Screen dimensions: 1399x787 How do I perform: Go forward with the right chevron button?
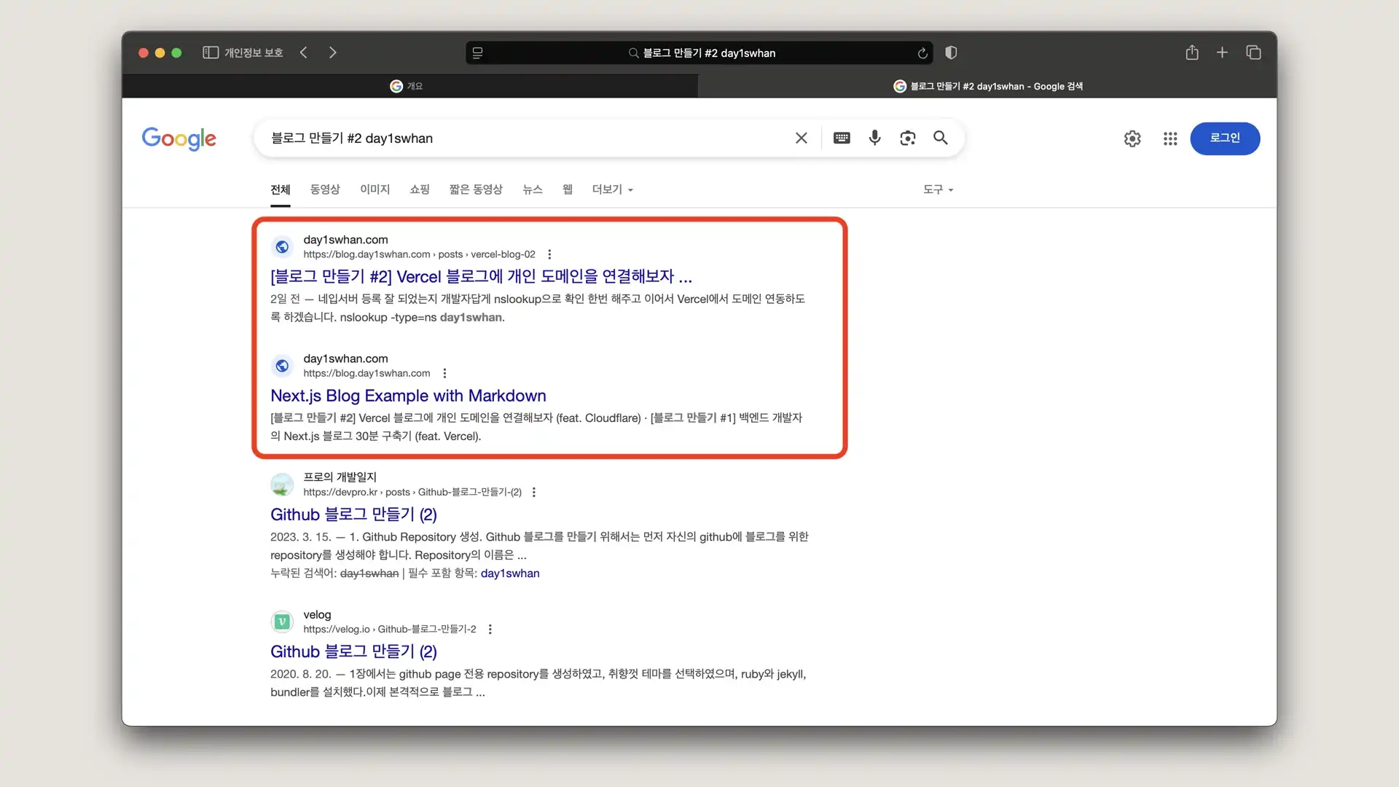tap(333, 52)
